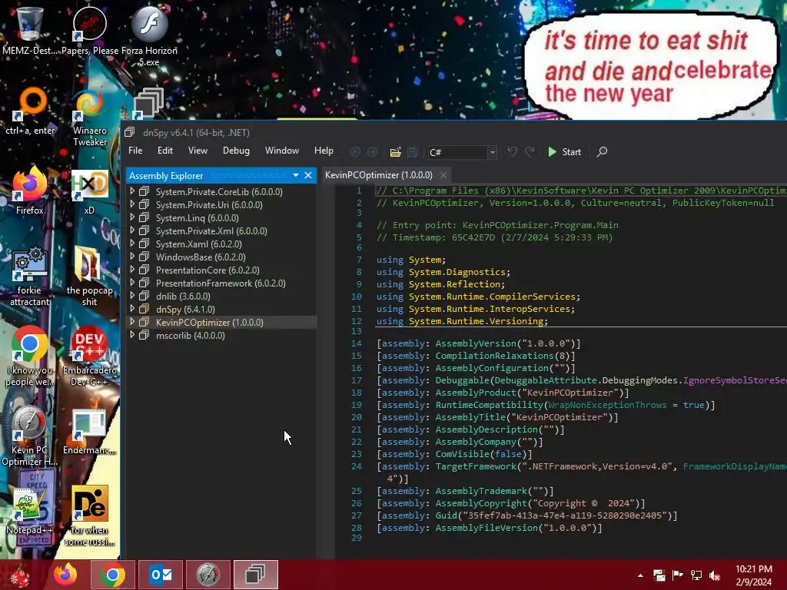Open Kevin PC Optimizer desktop shortcut
The width and height of the screenshot is (787, 590).
click(30, 436)
